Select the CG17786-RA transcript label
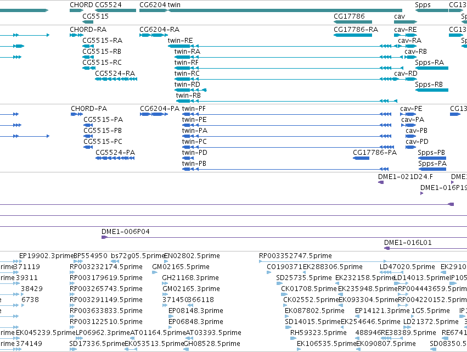Image resolution: width=467 pixels, height=352 pixels. point(356,30)
